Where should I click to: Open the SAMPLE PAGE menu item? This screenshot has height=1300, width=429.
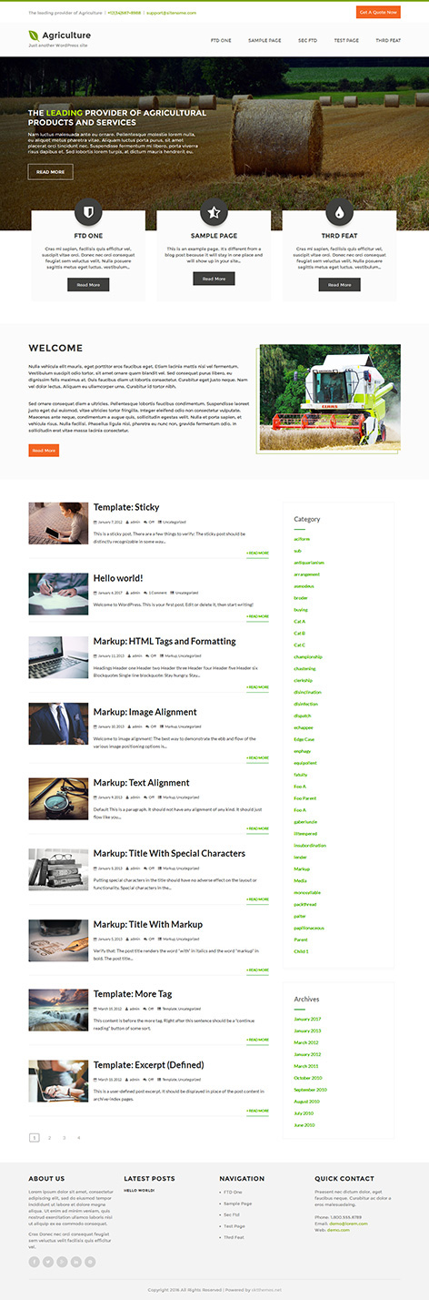[264, 41]
